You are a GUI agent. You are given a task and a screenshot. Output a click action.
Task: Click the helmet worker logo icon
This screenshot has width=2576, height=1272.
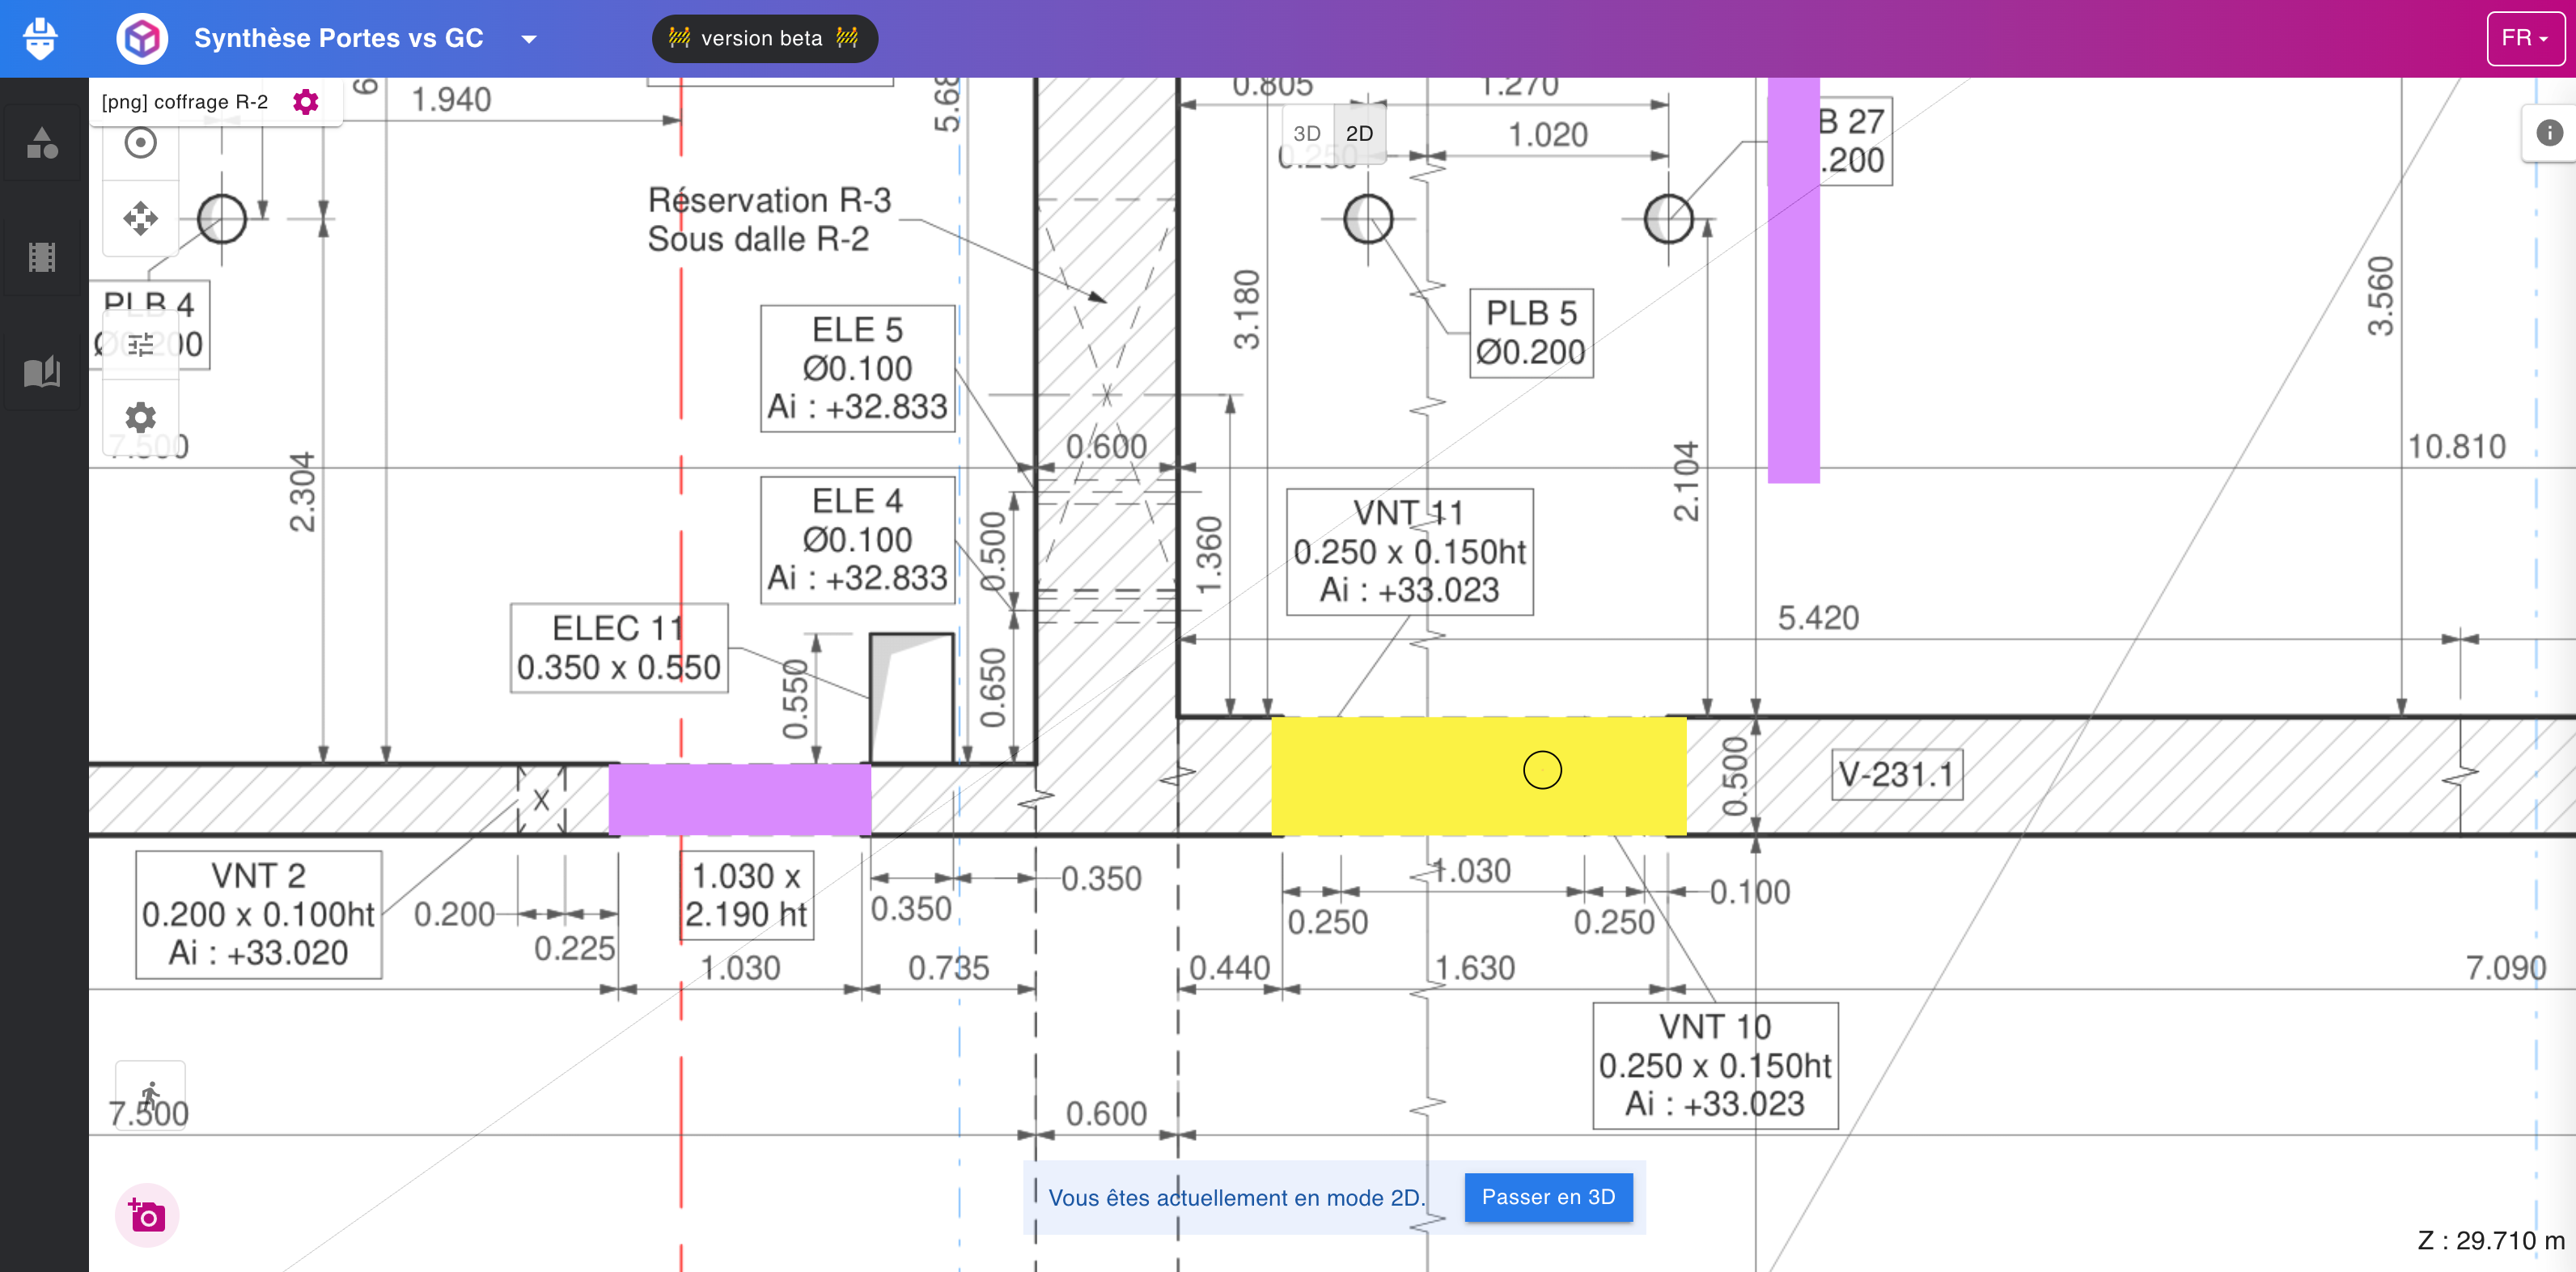[40, 39]
